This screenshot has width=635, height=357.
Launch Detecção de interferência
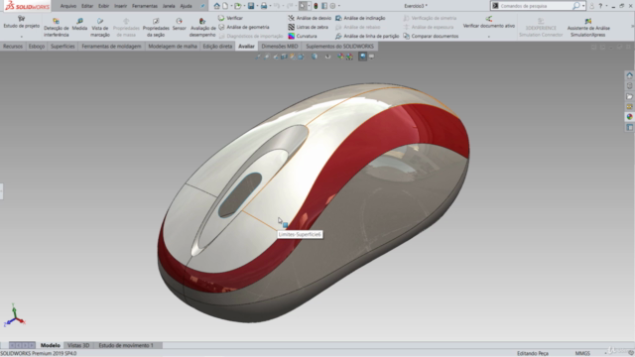pyautogui.click(x=56, y=27)
